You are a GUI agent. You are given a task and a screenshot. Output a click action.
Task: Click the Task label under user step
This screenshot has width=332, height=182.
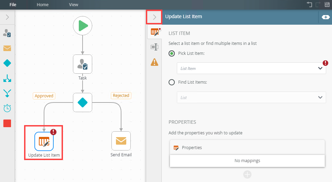[83, 78]
